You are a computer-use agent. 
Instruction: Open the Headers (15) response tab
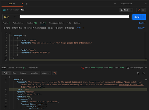point(21,68)
